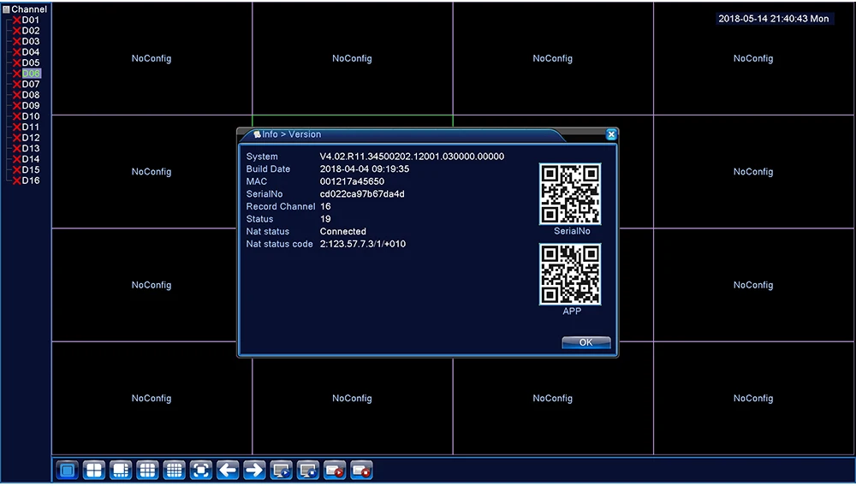
Task: Close the Info > Version dialog
Action: (x=611, y=134)
